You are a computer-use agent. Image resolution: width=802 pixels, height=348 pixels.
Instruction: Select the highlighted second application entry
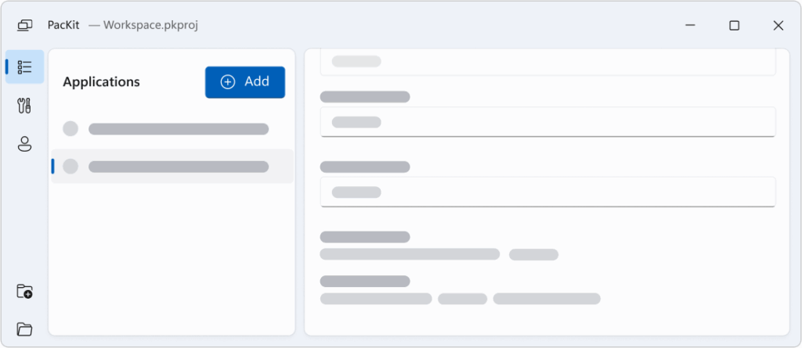coord(179,167)
